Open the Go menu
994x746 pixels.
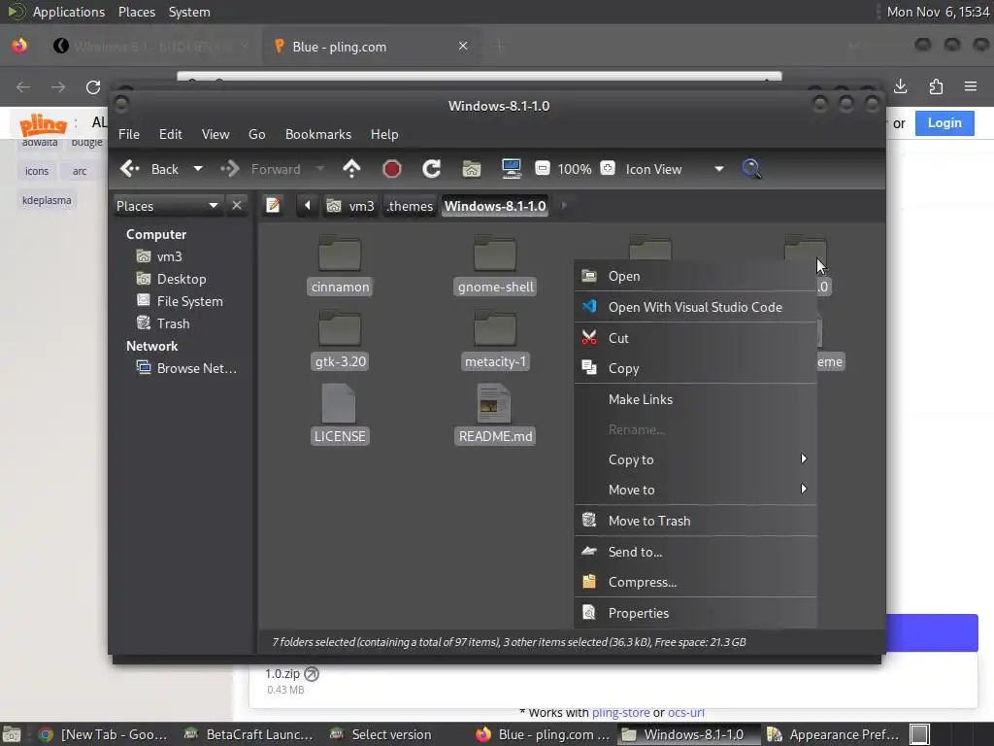click(x=256, y=134)
